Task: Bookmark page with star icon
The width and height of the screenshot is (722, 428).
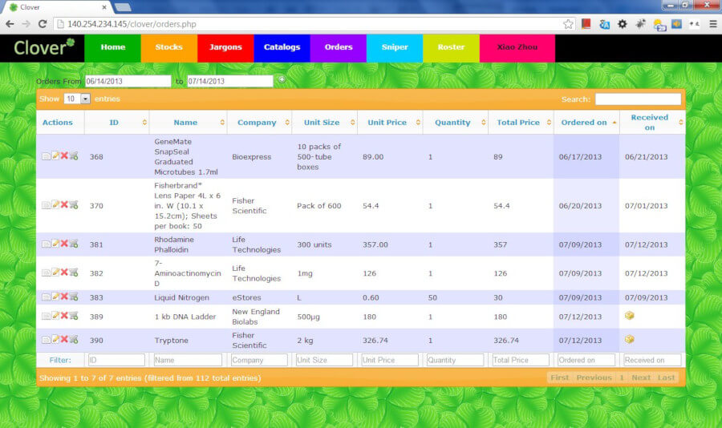Action: 568,24
